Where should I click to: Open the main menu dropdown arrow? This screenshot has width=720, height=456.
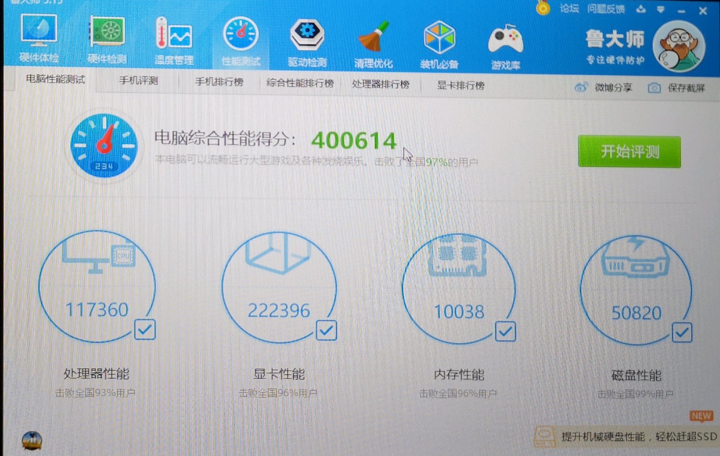(661, 10)
